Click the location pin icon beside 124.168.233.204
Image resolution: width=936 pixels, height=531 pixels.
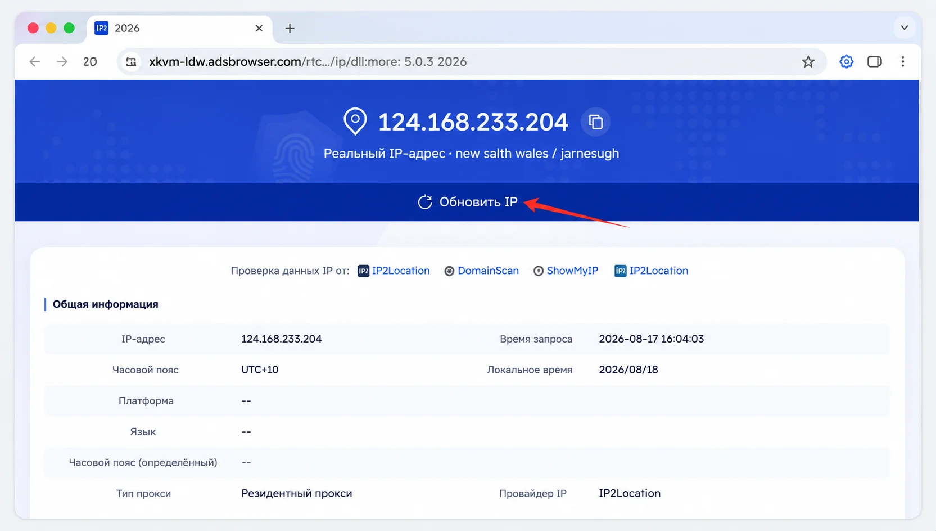[355, 121]
